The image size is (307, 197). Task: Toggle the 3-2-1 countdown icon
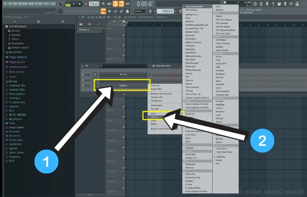point(115,4)
